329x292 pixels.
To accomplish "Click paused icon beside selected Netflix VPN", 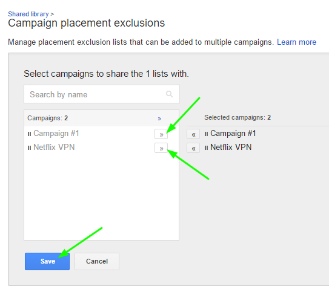I will [x=206, y=148].
